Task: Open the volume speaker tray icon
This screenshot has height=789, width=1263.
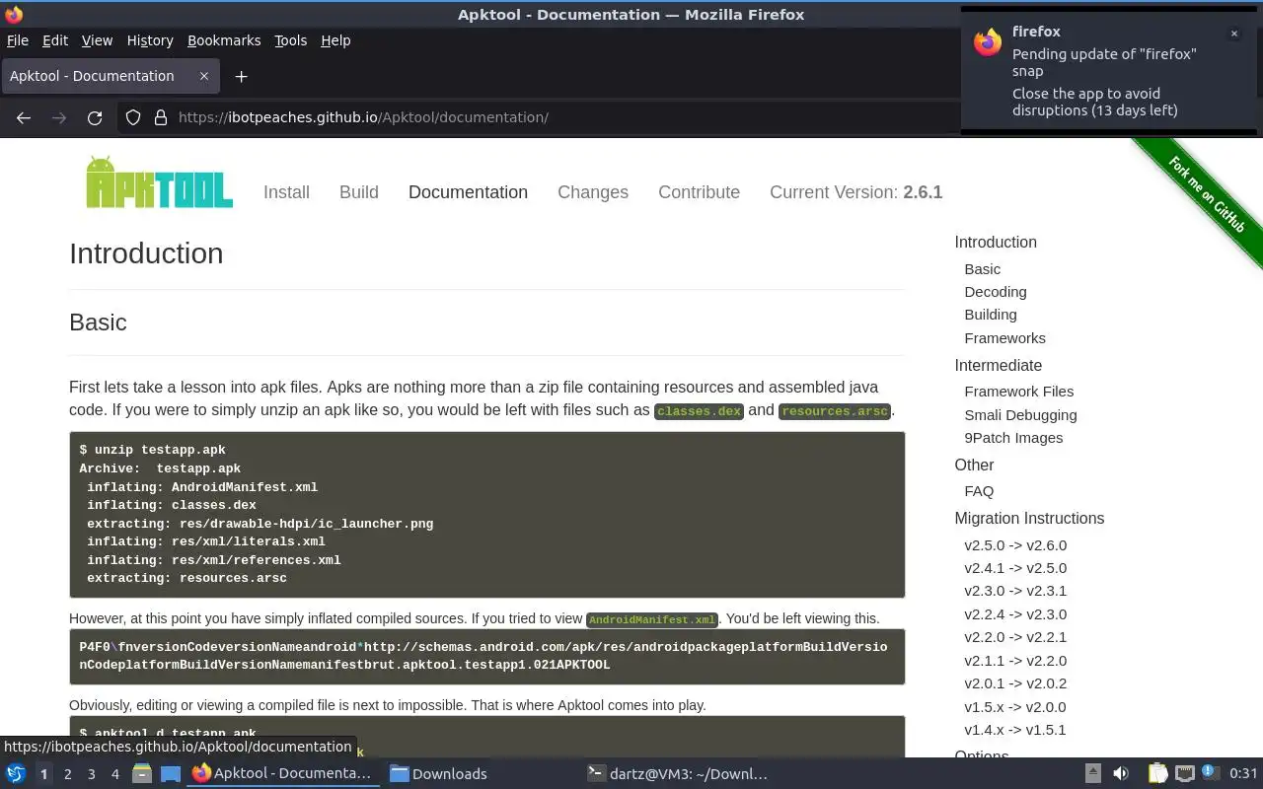Action: (x=1121, y=774)
